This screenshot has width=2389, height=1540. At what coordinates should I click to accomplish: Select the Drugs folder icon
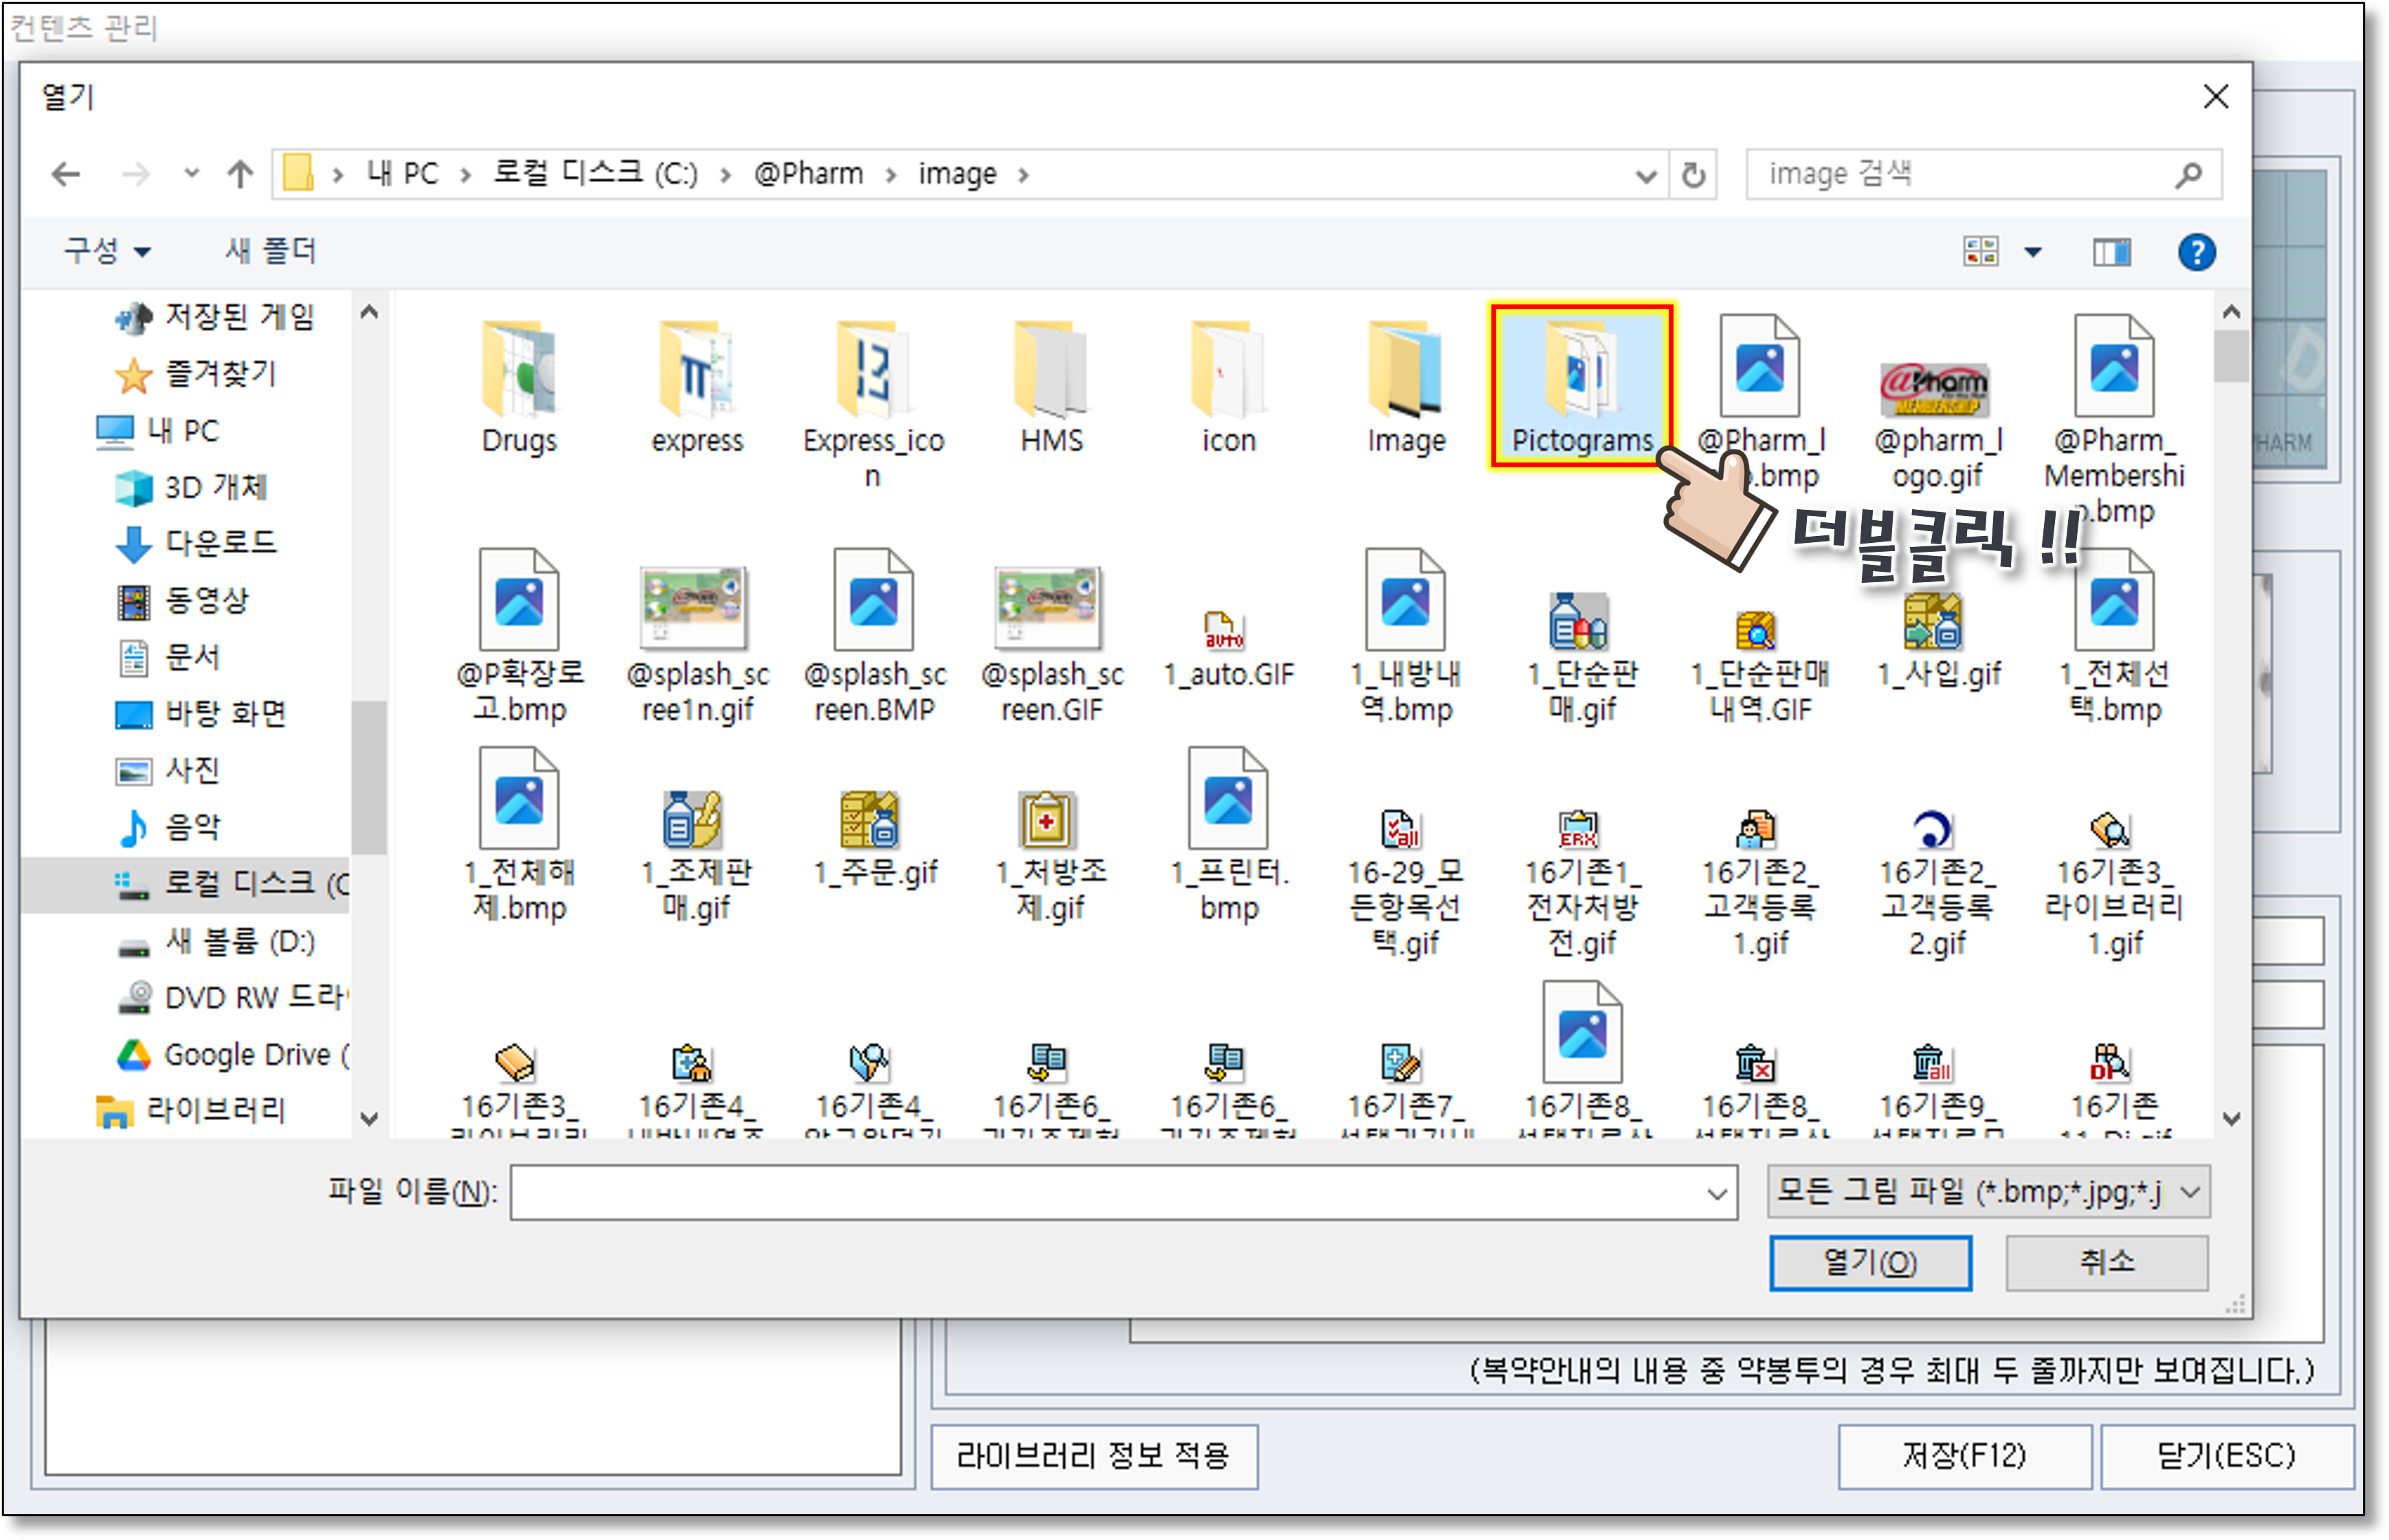(x=518, y=370)
